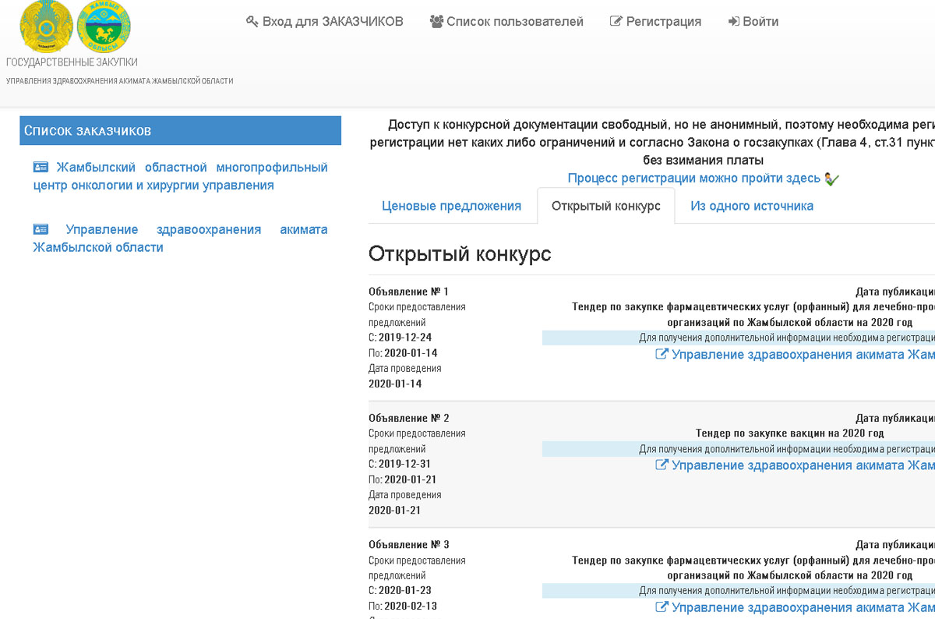This screenshot has width=935, height=619.
Task: Click external link icon in Объявление № 2
Action: pyautogui.click(x=662, y=465)
